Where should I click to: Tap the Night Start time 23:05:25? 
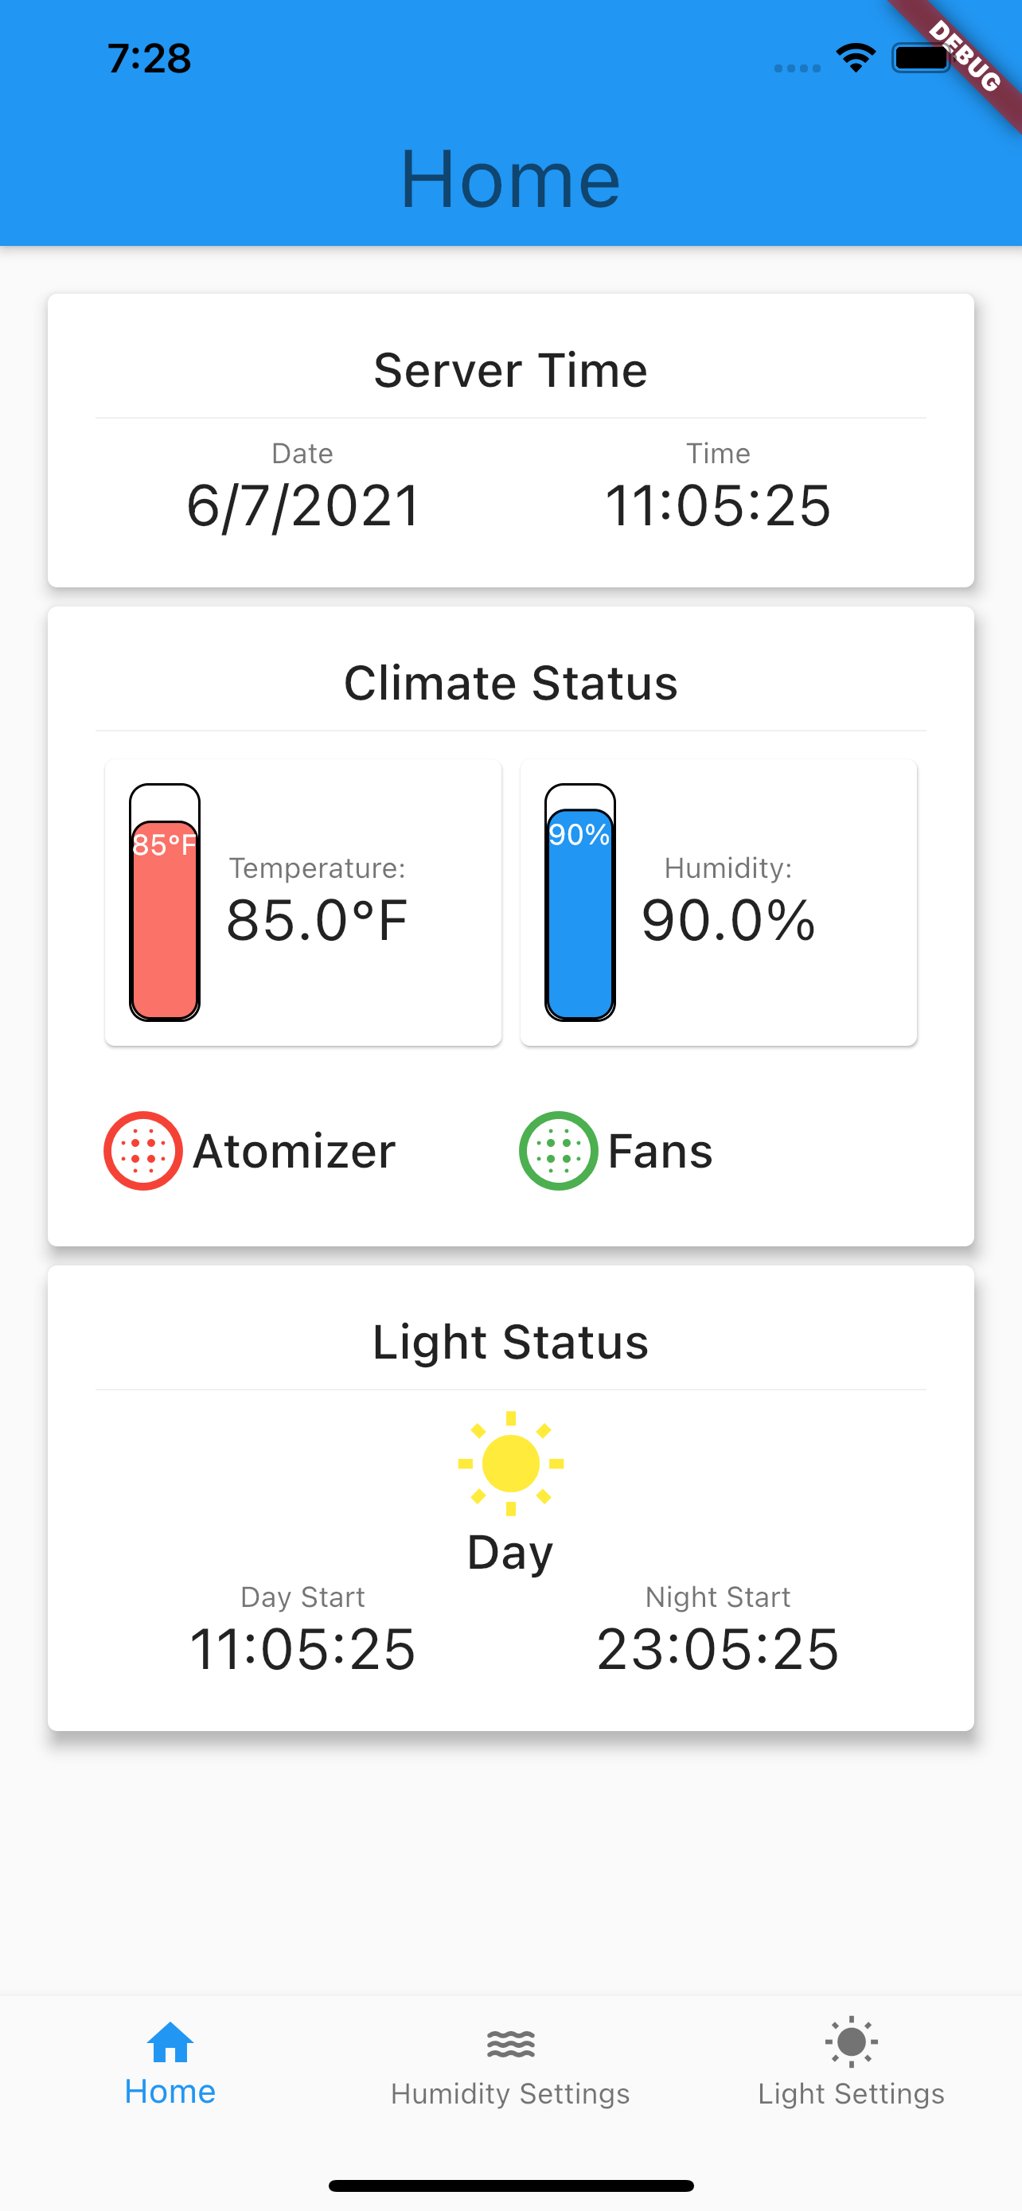(x=718, y=1649)
